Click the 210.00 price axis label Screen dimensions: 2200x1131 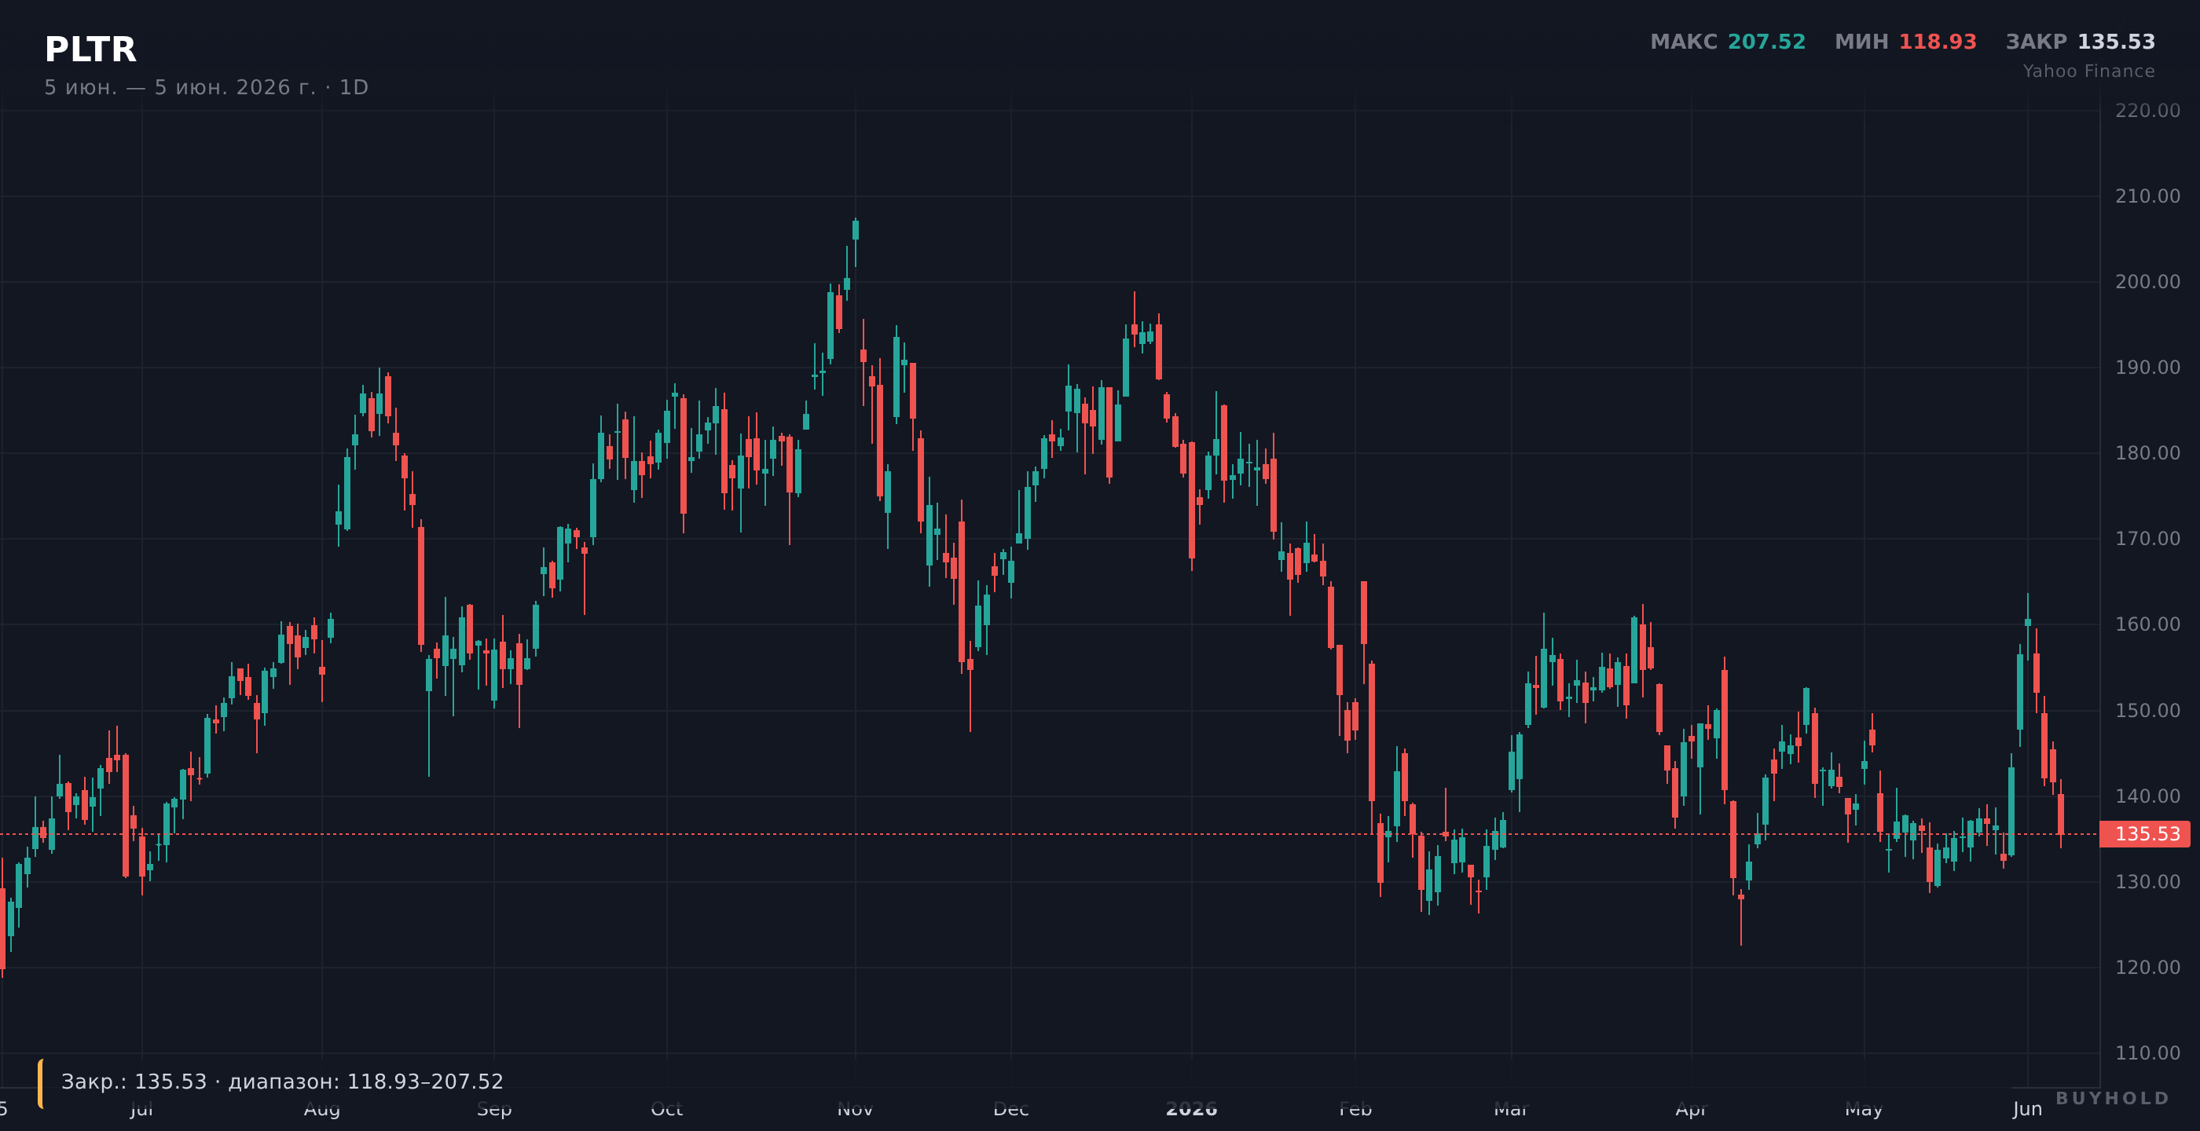click(x=2147, y=196)
